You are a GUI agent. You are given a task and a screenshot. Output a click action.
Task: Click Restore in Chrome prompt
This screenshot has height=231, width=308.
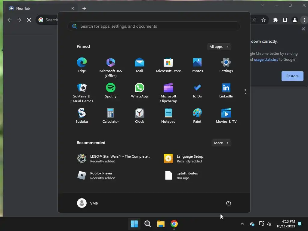(x=292, y=76)
